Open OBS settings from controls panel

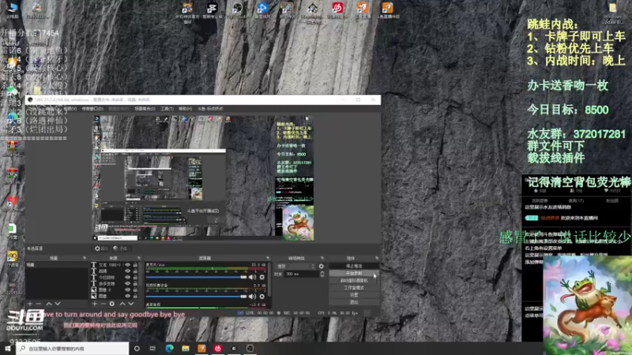coord(354,294)
